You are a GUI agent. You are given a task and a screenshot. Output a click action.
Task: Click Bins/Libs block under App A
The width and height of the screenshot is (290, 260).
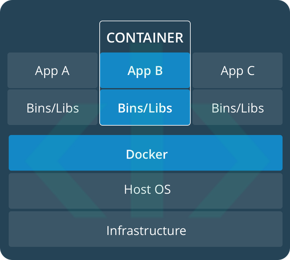coord(52,107)
